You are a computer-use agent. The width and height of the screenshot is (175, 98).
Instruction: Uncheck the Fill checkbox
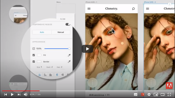34,55
